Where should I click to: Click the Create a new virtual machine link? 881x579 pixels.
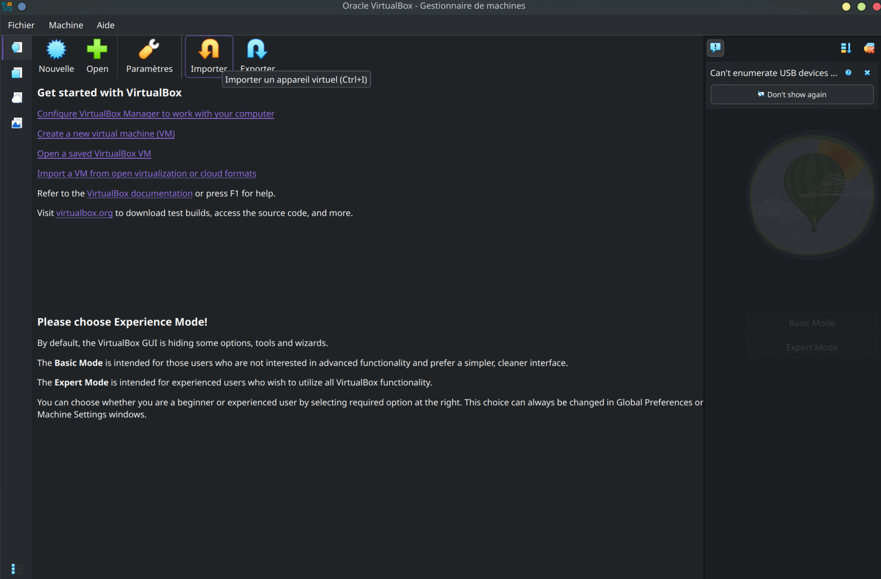106,134
